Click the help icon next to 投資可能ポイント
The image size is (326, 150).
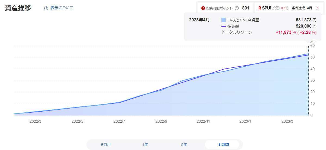[x=237, y=8]
